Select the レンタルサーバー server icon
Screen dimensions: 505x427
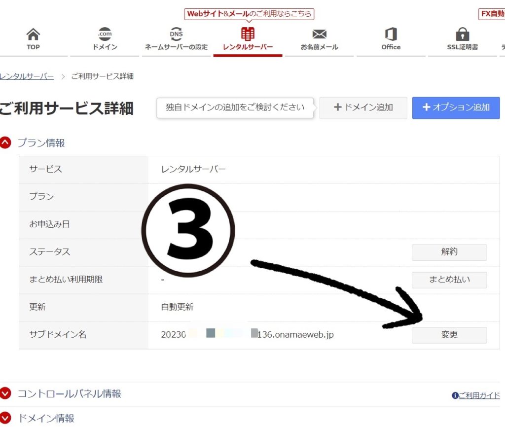(x=248, y=35)
